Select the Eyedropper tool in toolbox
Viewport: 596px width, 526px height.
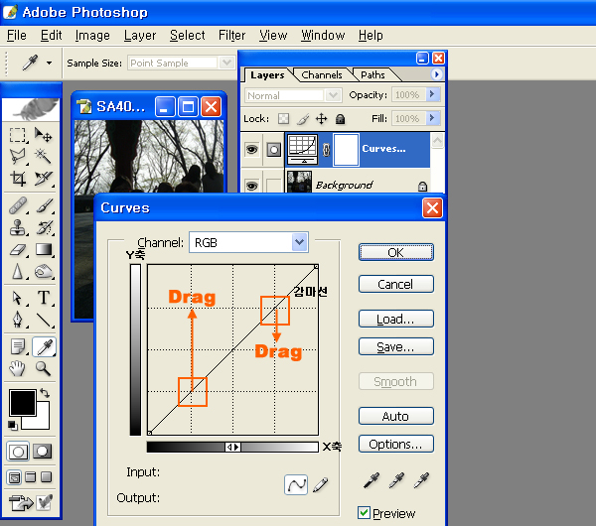(x=44, y=346)
